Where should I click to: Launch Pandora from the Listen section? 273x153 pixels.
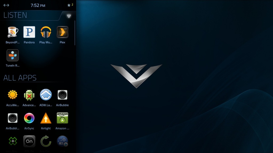point(29,32)
